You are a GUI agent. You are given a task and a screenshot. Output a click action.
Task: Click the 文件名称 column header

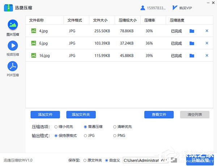(37, 20)
